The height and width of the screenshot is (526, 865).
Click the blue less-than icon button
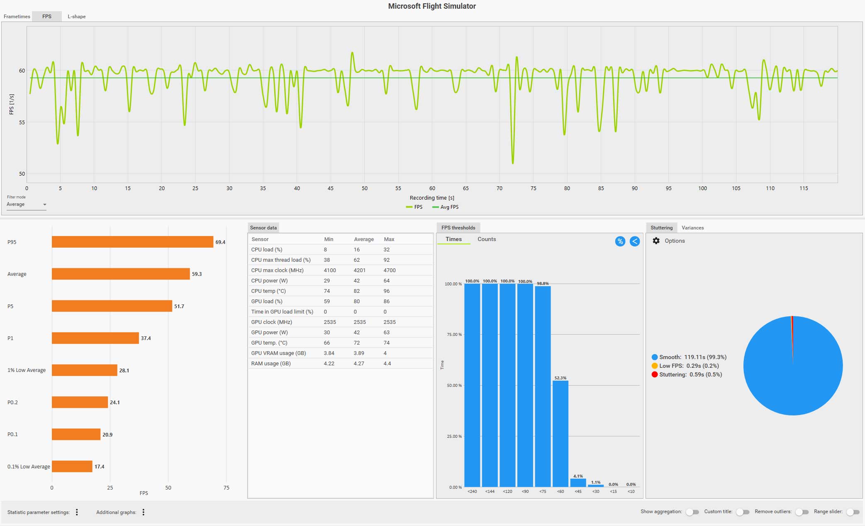pos(634,241)
